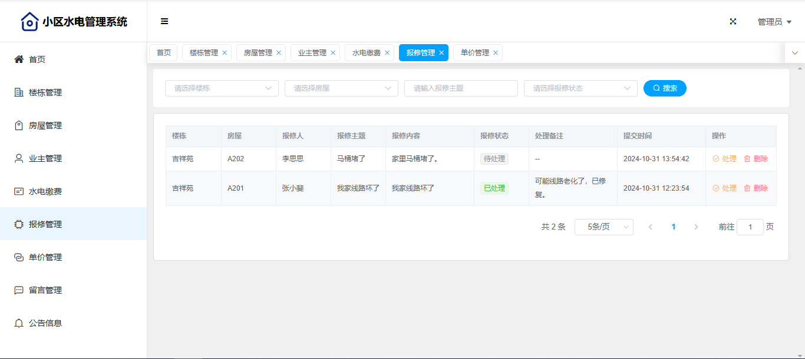
Task: Click the 搜索 button
Action: (665, 88)
